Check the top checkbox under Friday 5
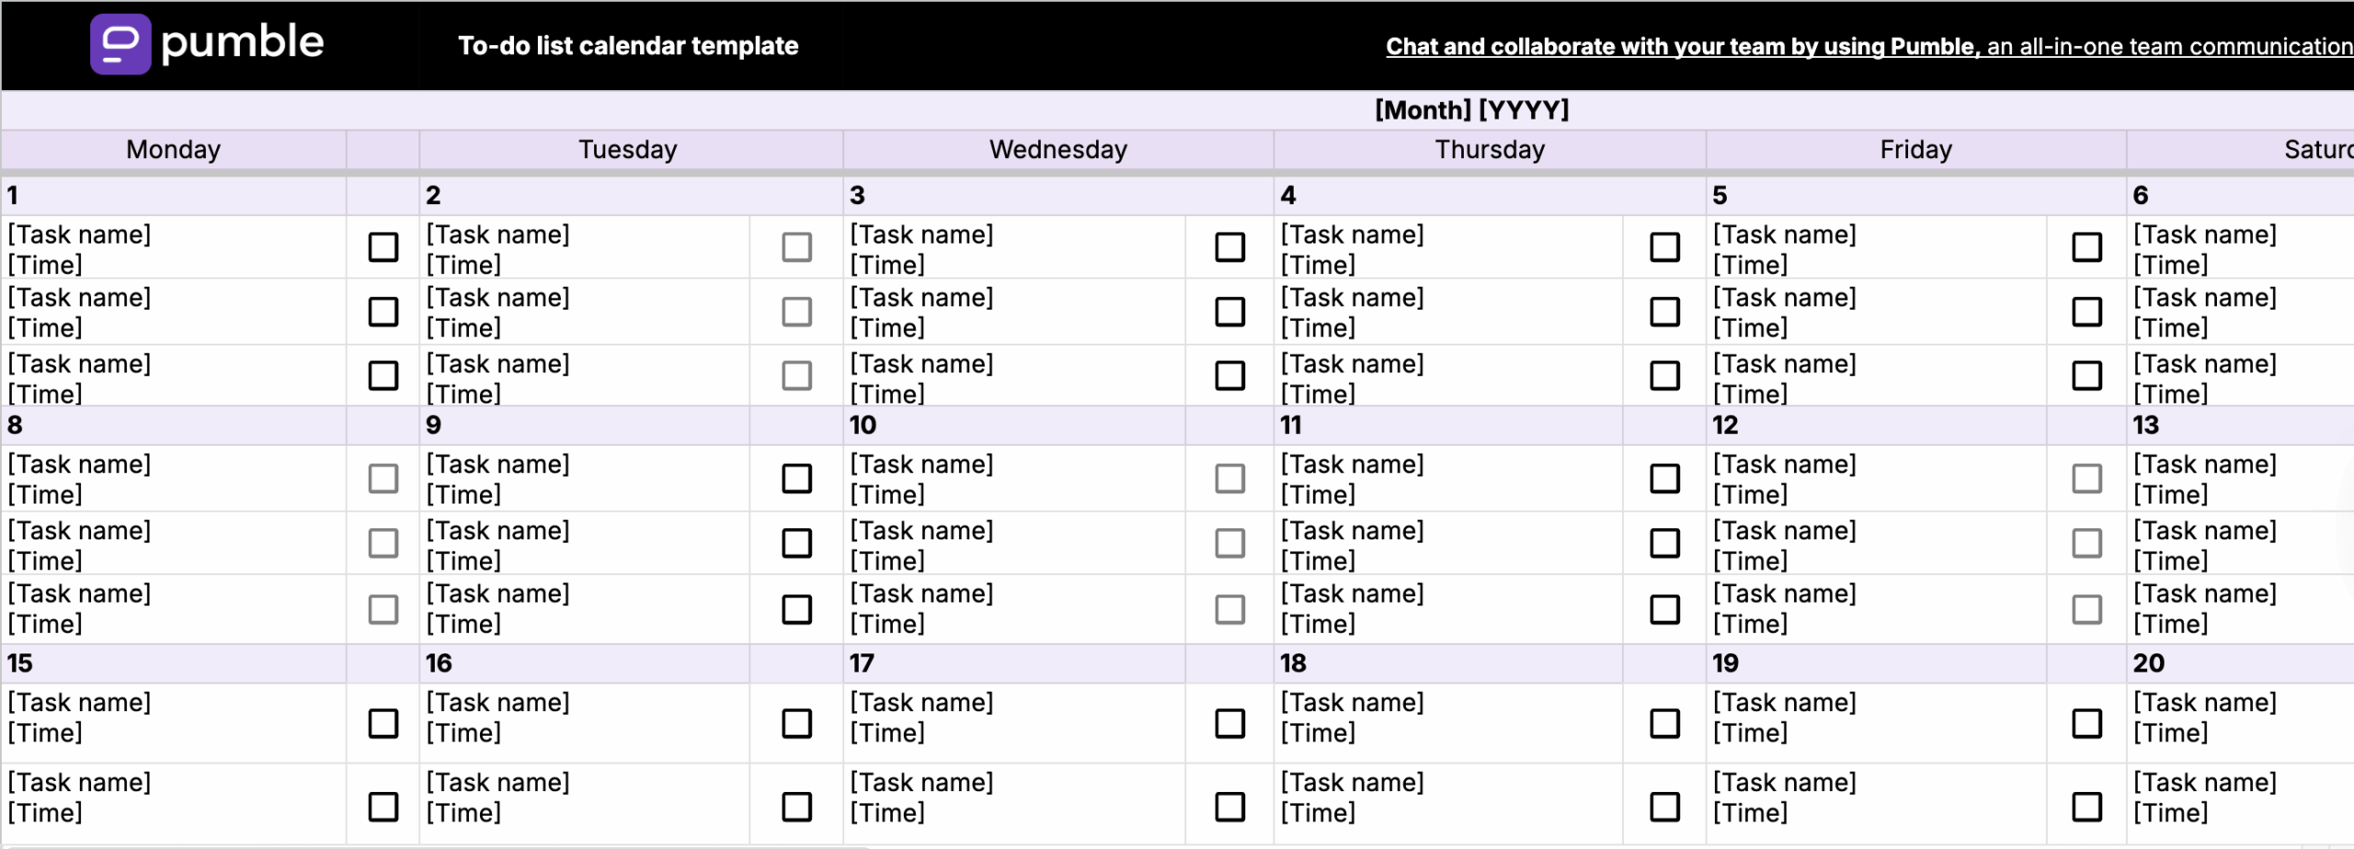The width and height of the screenshot is (2354, 849). 2087,247
